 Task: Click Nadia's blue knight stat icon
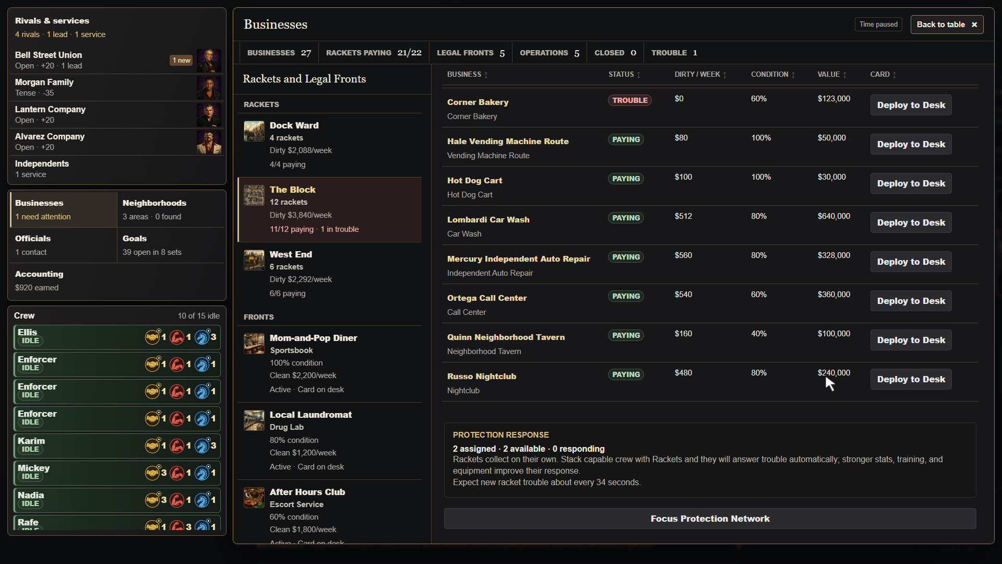[x=202, y=500]
